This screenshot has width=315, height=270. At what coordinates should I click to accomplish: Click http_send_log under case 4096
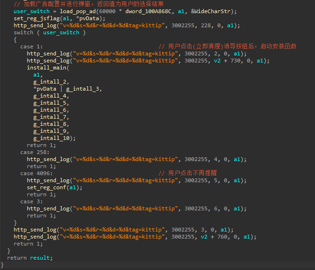pyautogui.click(x=48, y=180)
